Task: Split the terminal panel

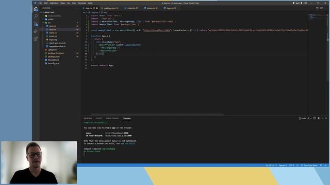Action: pos(315,118)
